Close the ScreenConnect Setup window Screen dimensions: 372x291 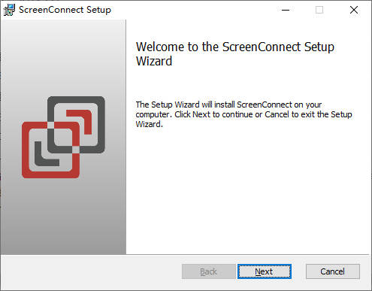(x=354, y=10)
